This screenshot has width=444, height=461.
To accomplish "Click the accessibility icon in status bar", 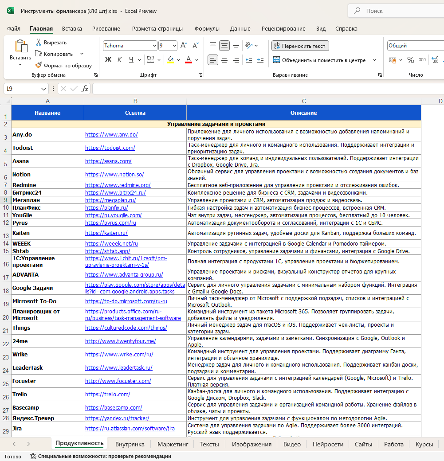I will [33, 456].
